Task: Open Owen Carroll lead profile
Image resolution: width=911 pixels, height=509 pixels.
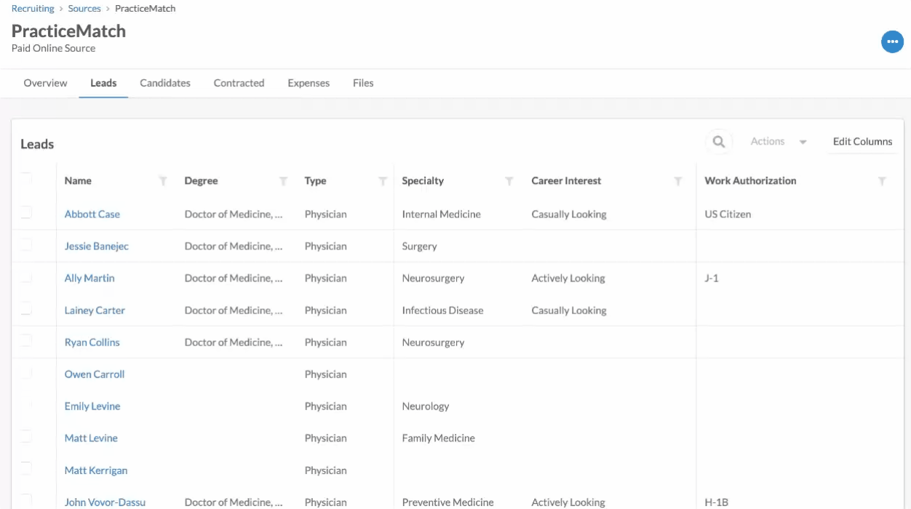Action: [x=95, y=374]
